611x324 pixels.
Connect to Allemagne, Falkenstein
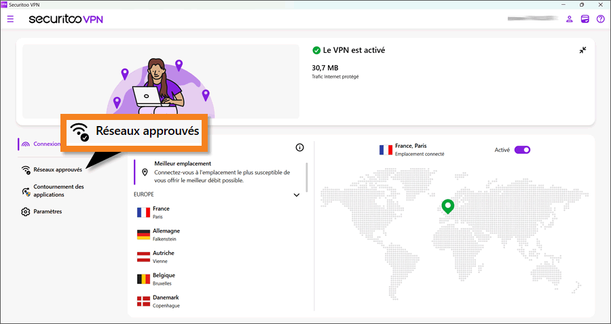(x=218, y=235)
